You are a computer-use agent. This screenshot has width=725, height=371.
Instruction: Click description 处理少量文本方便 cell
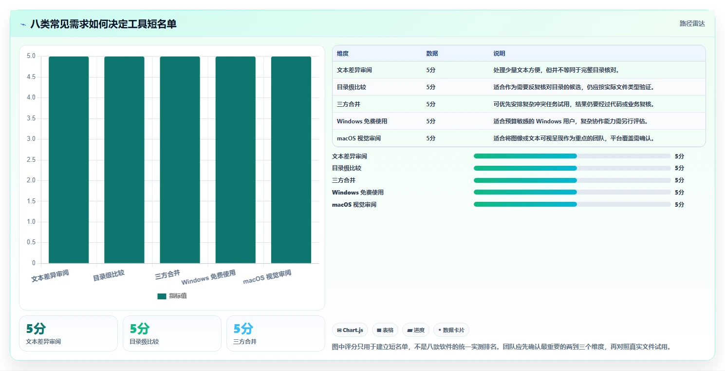556,70
